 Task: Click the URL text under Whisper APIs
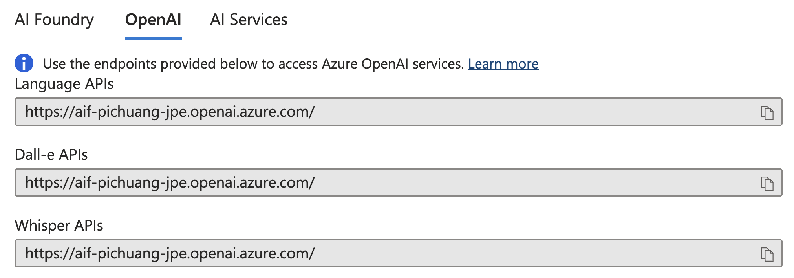170,254
